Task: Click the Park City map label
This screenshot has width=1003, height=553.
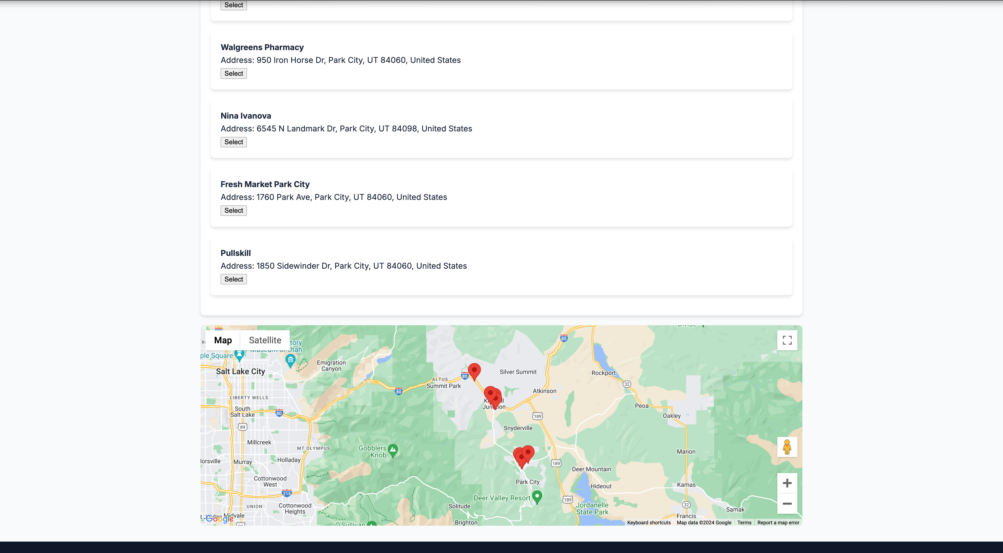Action: click(528, 482)
